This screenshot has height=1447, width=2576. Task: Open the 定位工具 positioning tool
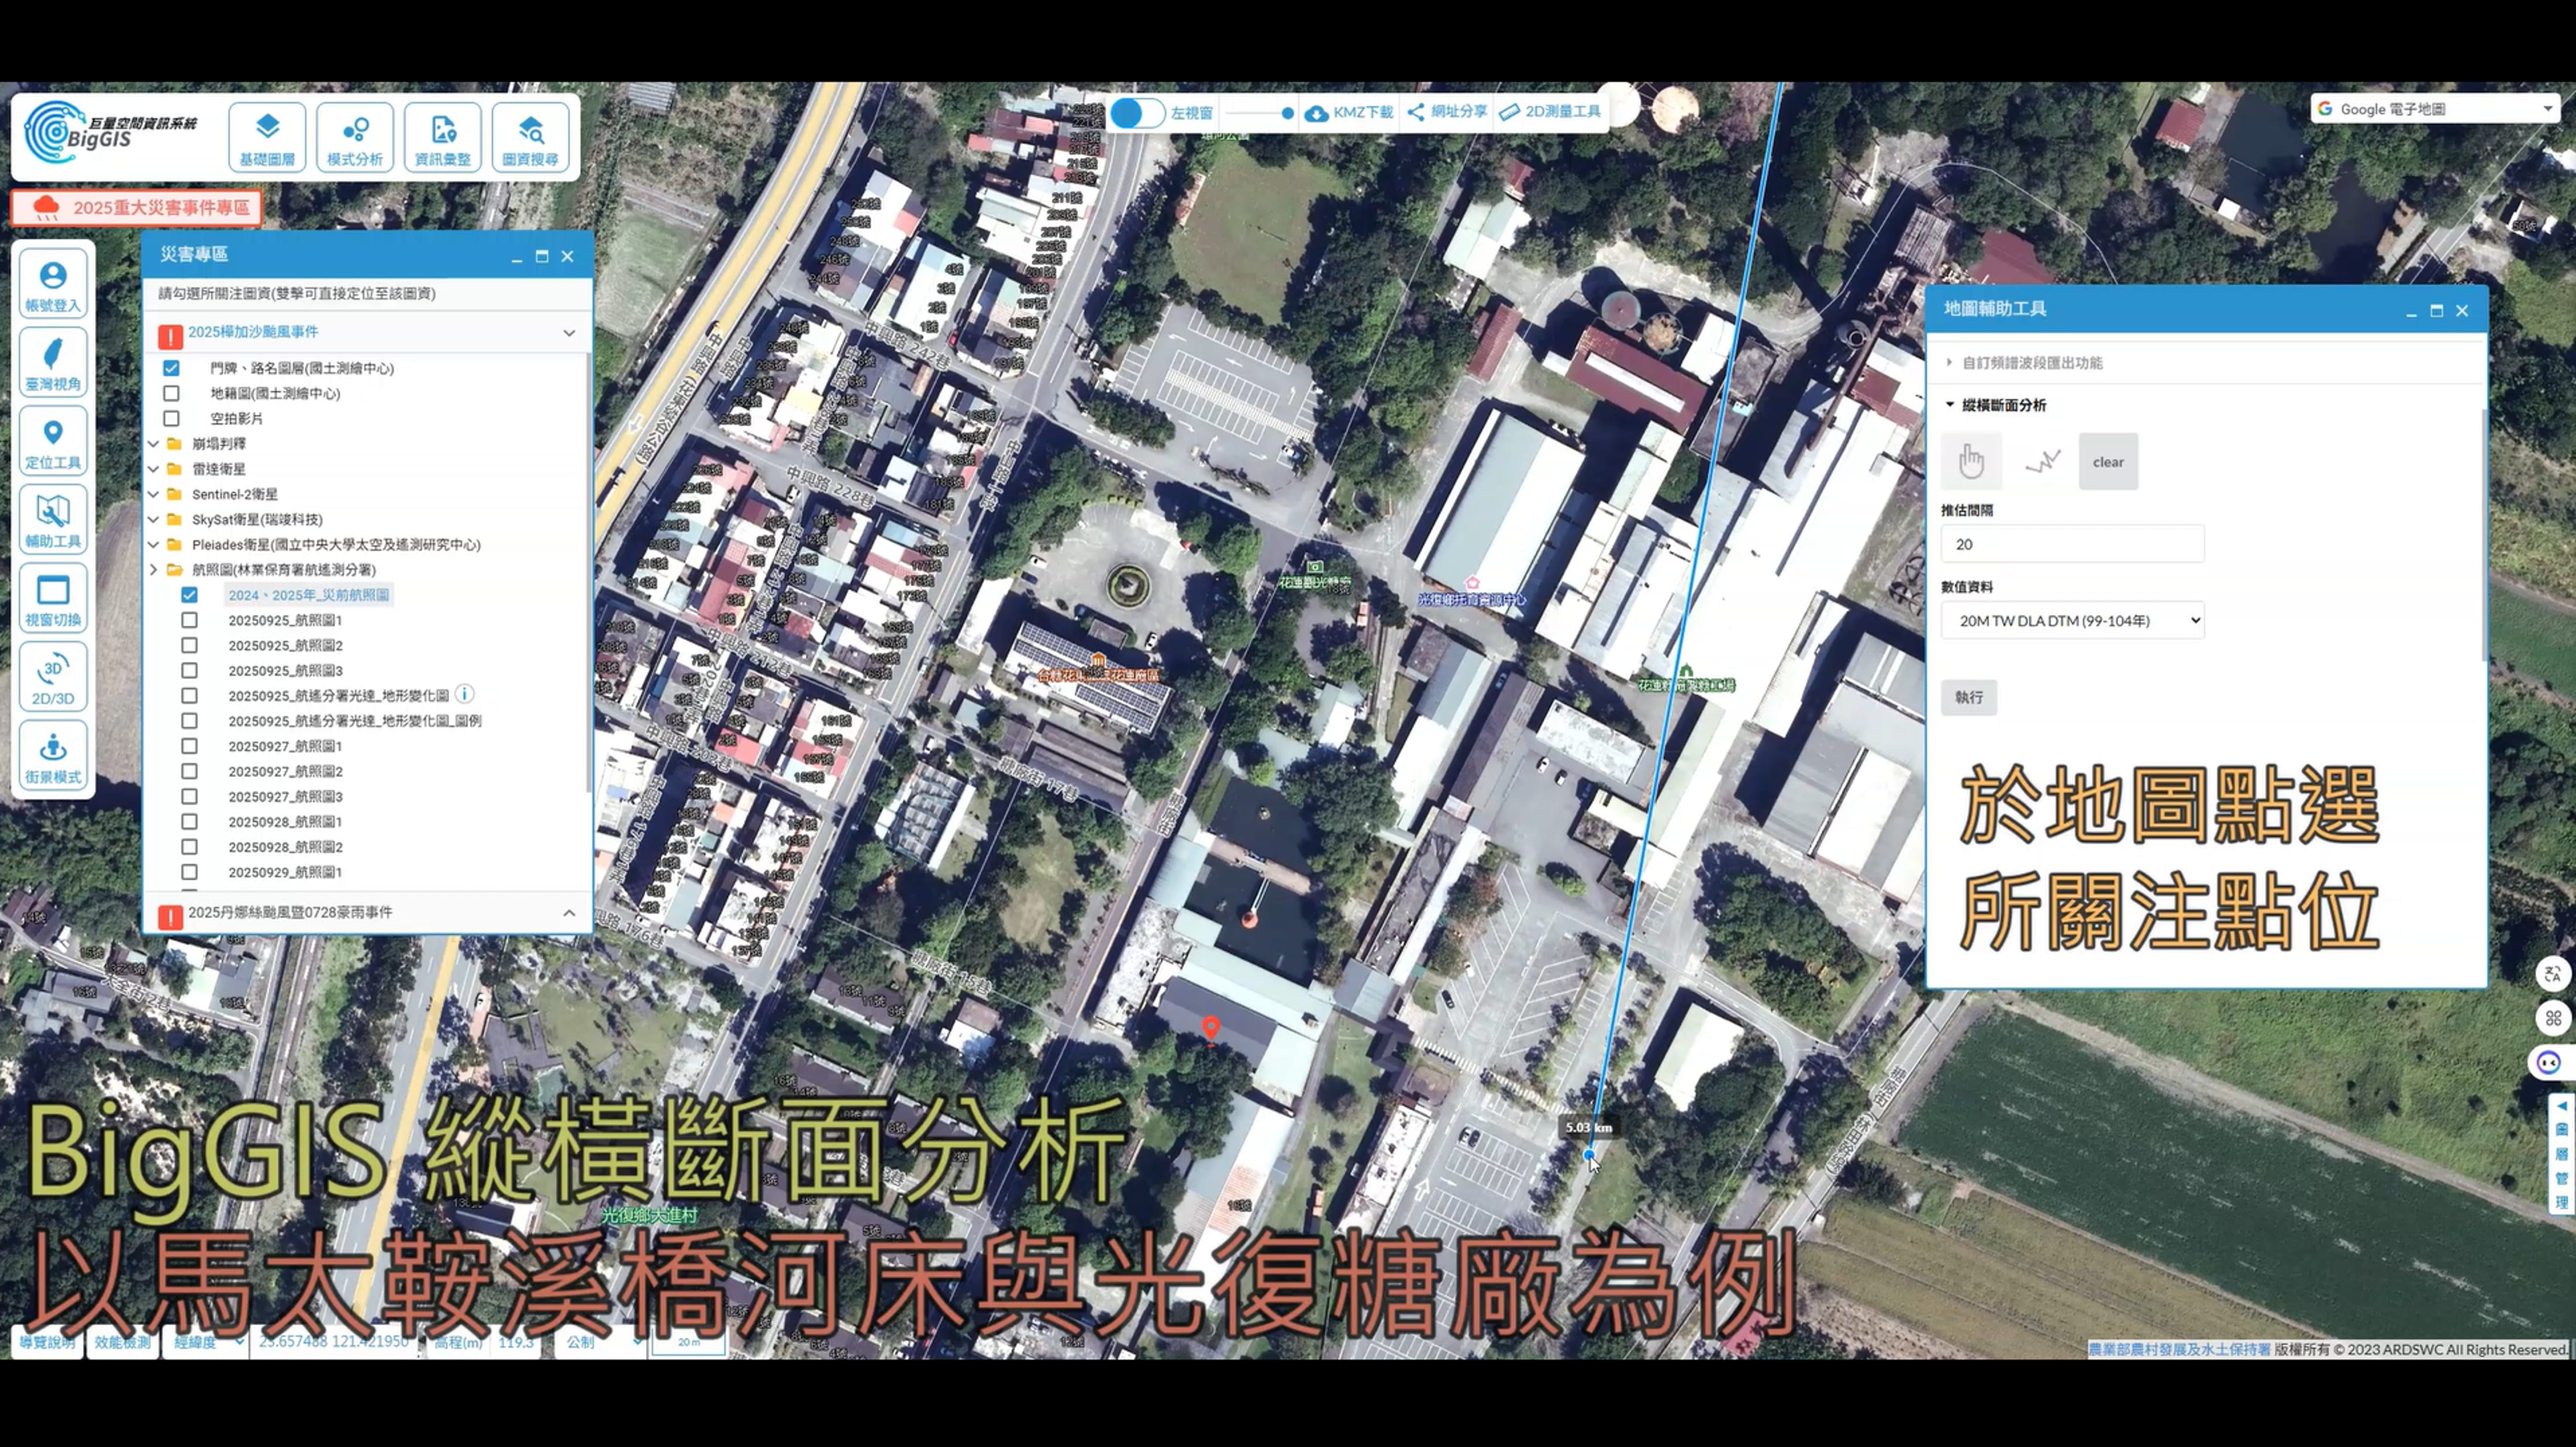[x=53, y=441]
